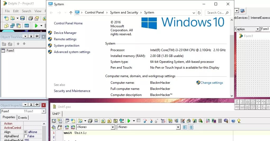Screen dimensions: 270x141
Task: Click System and Security breadcrumb
Action: tap(124, 12)
